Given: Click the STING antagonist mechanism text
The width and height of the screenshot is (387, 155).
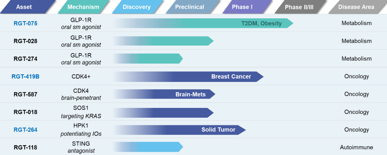Looking at the screenshot, I should (x=81, y=147).
